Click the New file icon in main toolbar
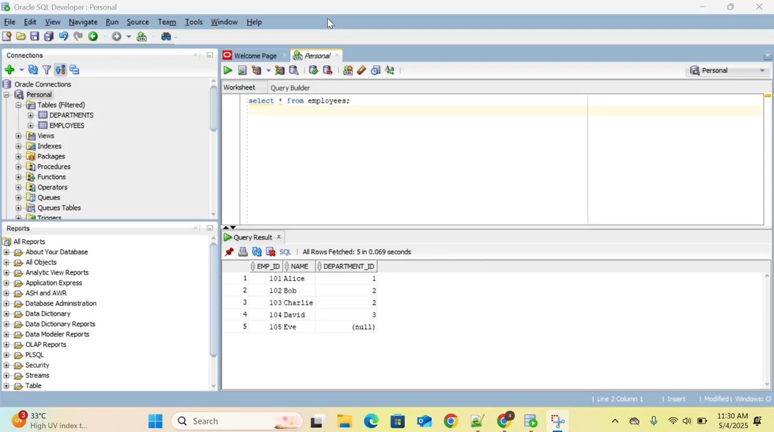The image size is (774, 432). pyautogui.click(x=7, y=36)
